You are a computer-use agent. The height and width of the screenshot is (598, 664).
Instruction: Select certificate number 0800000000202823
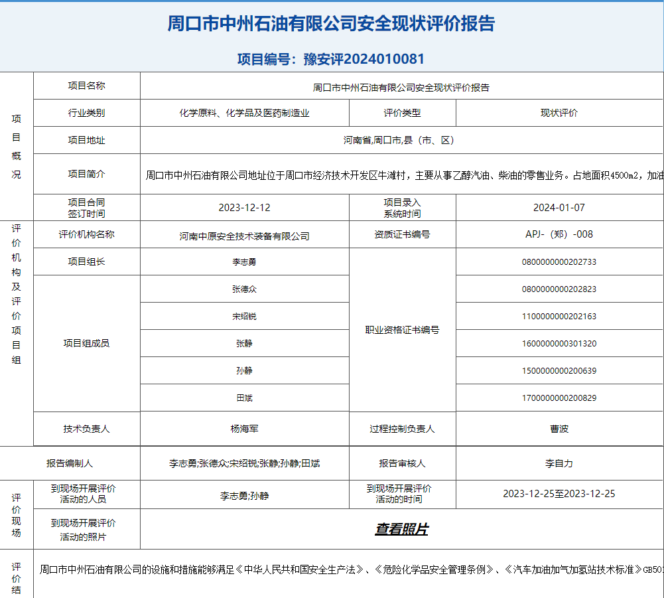pos(559,289)
